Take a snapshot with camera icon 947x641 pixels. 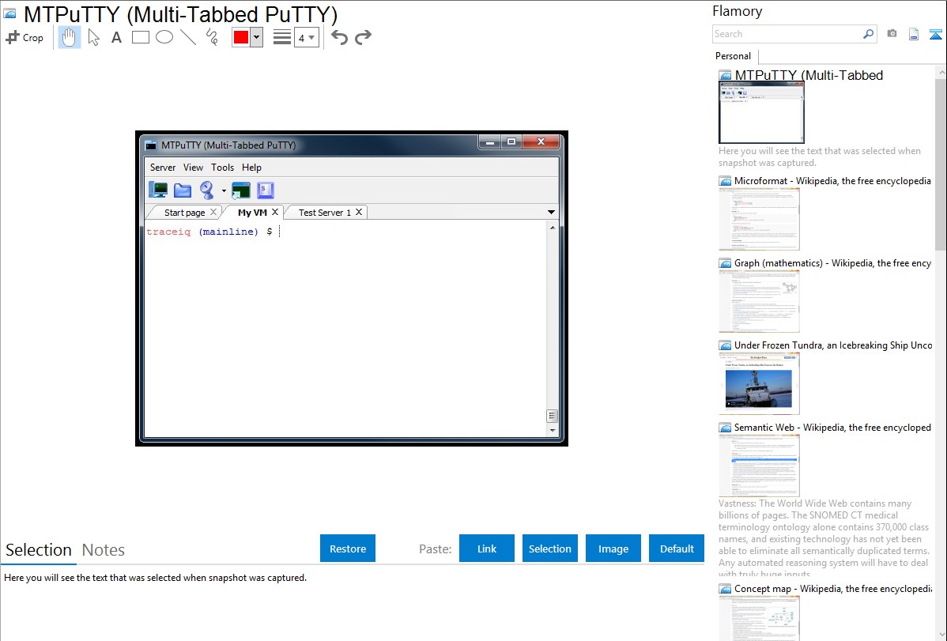click(892, 34)
